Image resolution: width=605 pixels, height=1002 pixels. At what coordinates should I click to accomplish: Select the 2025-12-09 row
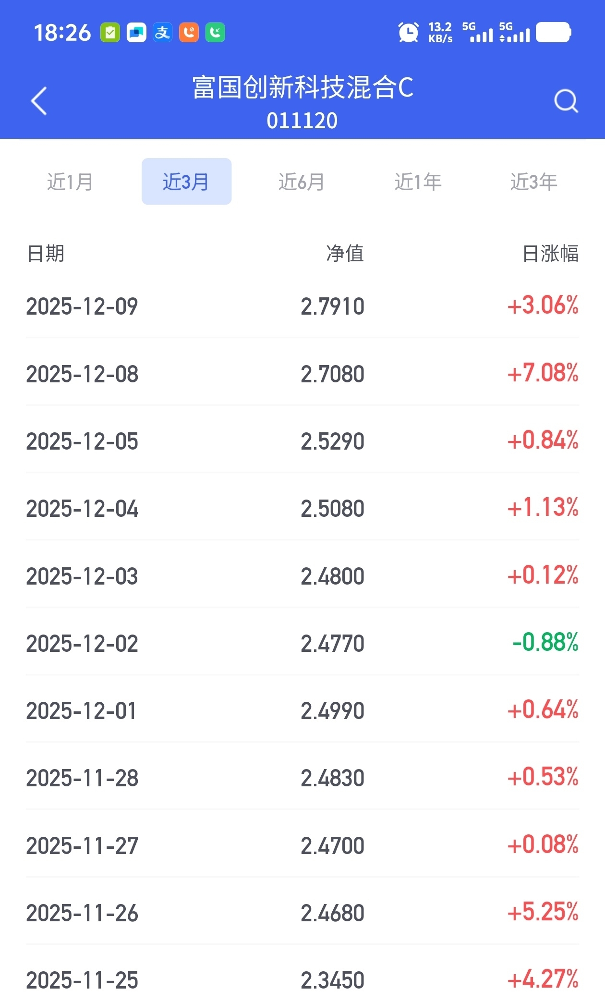[302, 306]
